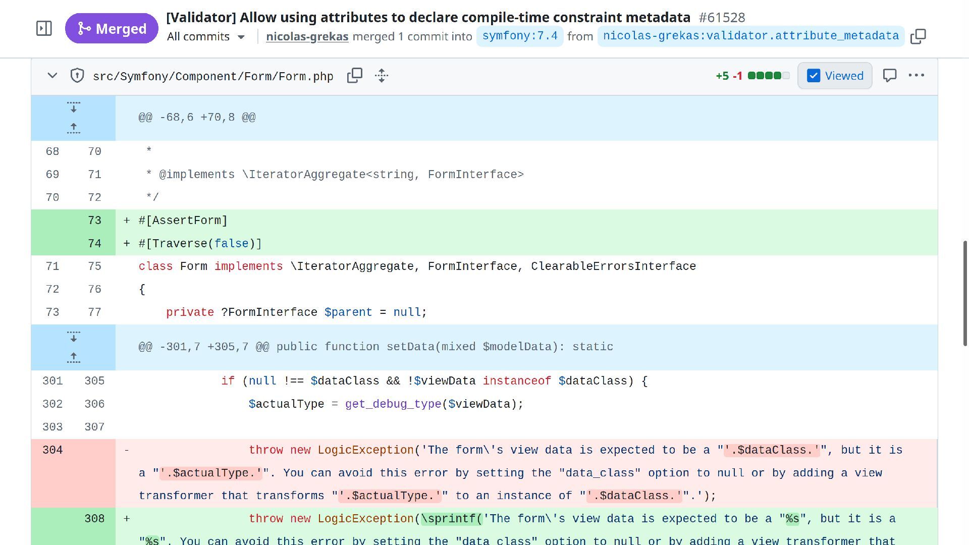Expand all lines of Form.php

pos(382,76)
